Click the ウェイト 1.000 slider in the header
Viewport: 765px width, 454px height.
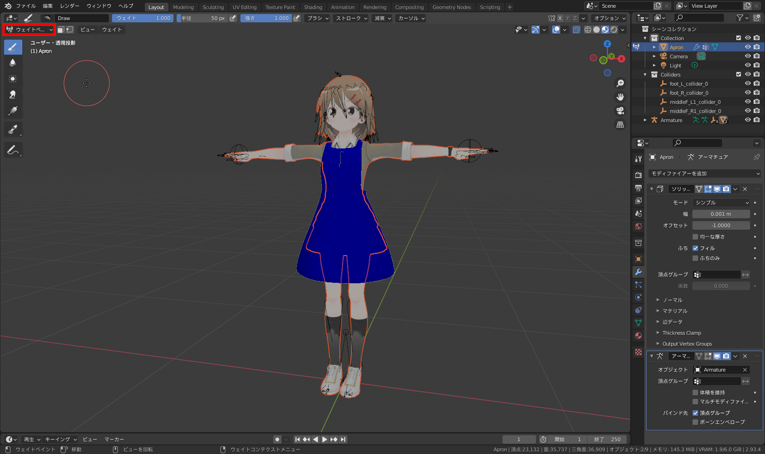coord(143,18)
